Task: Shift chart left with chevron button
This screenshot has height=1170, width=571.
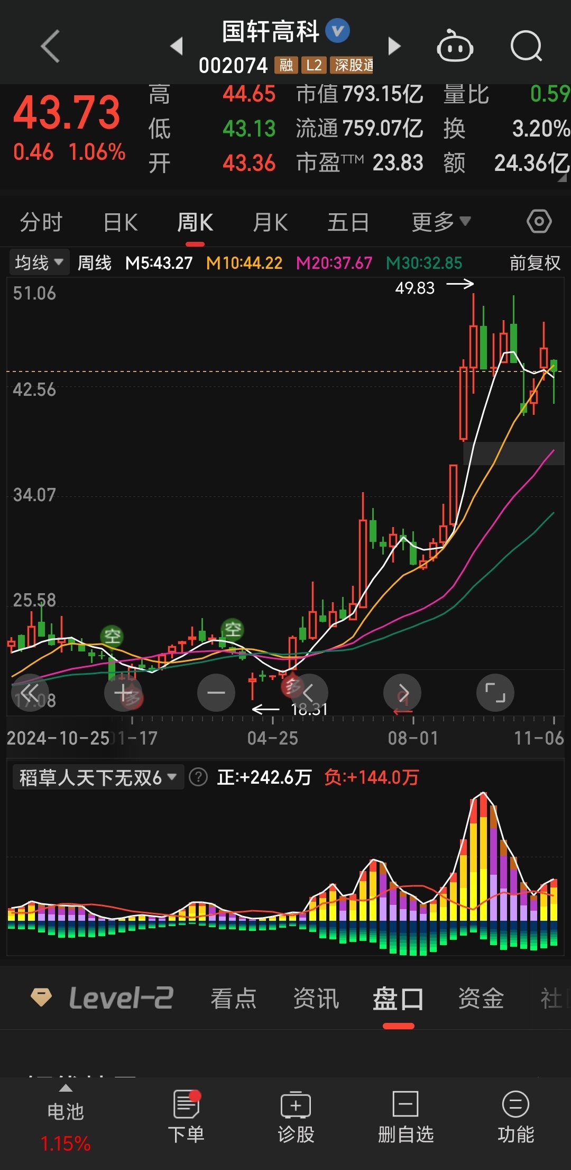Action: [x=309, y=693]
